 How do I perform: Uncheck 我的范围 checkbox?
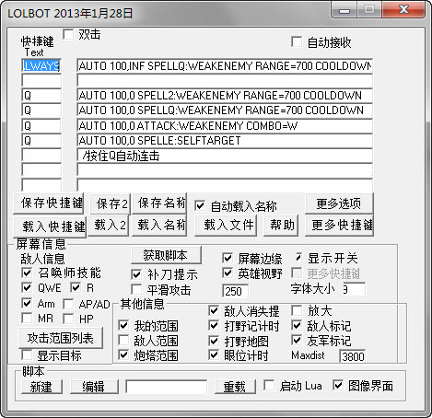point(123,325)
